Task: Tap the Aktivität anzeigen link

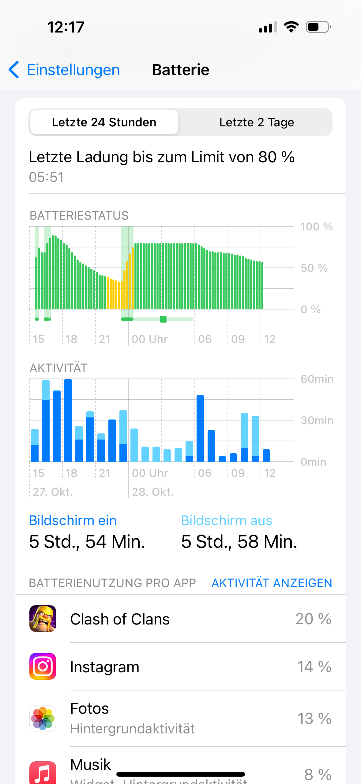Action: coord(272,583)
